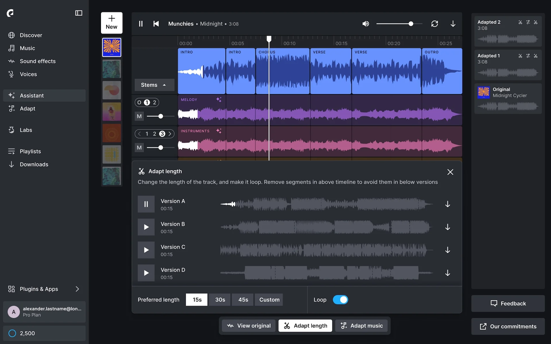Click the adapt music icon on Adapted 1

[x=528, y=56]
